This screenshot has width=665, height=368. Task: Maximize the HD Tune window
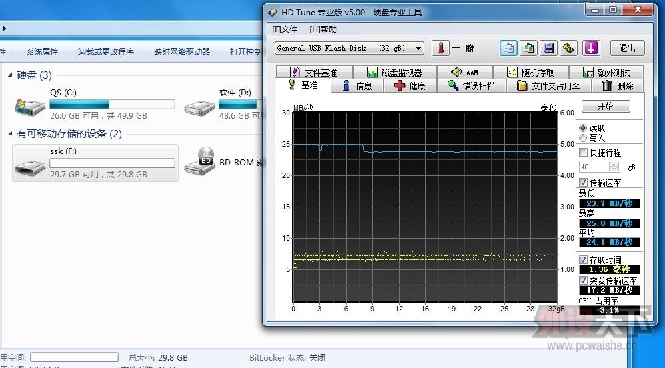(x=613, y=9)
